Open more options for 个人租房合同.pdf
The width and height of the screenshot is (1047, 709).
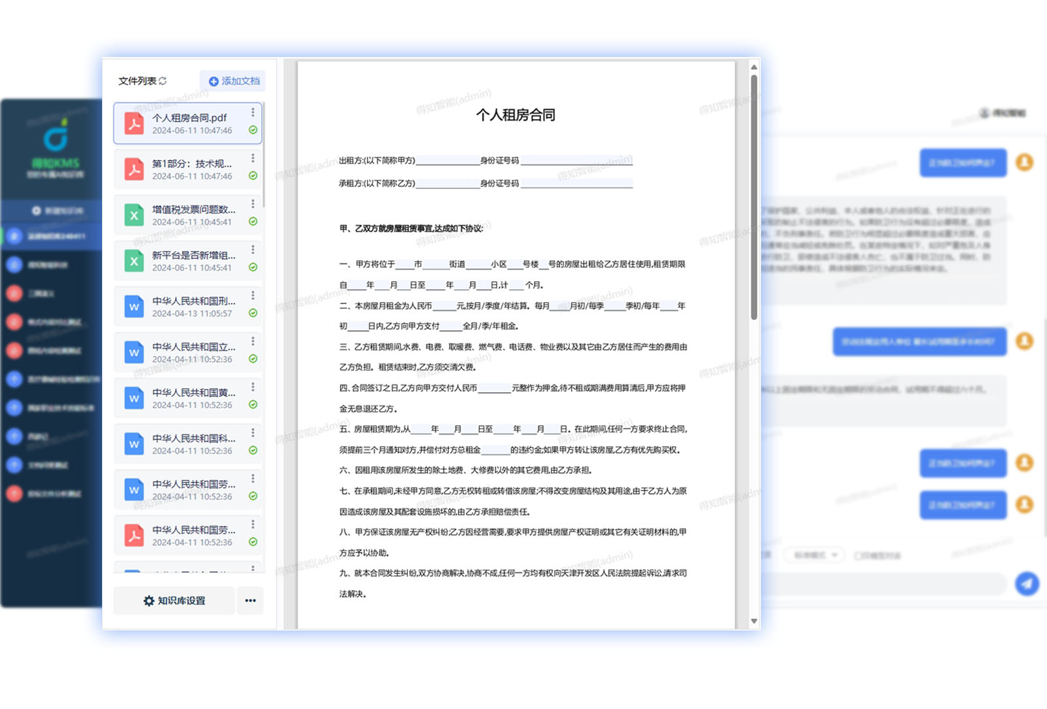point(253,112)
